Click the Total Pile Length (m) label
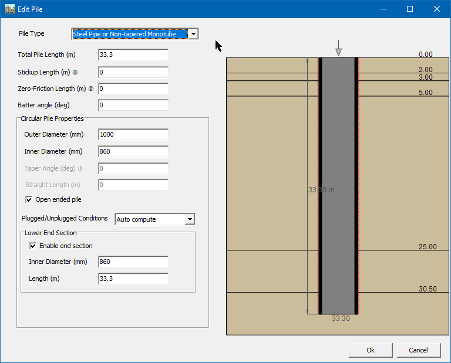This screenshot has height=363, width=451. click(x=46, y=55)
